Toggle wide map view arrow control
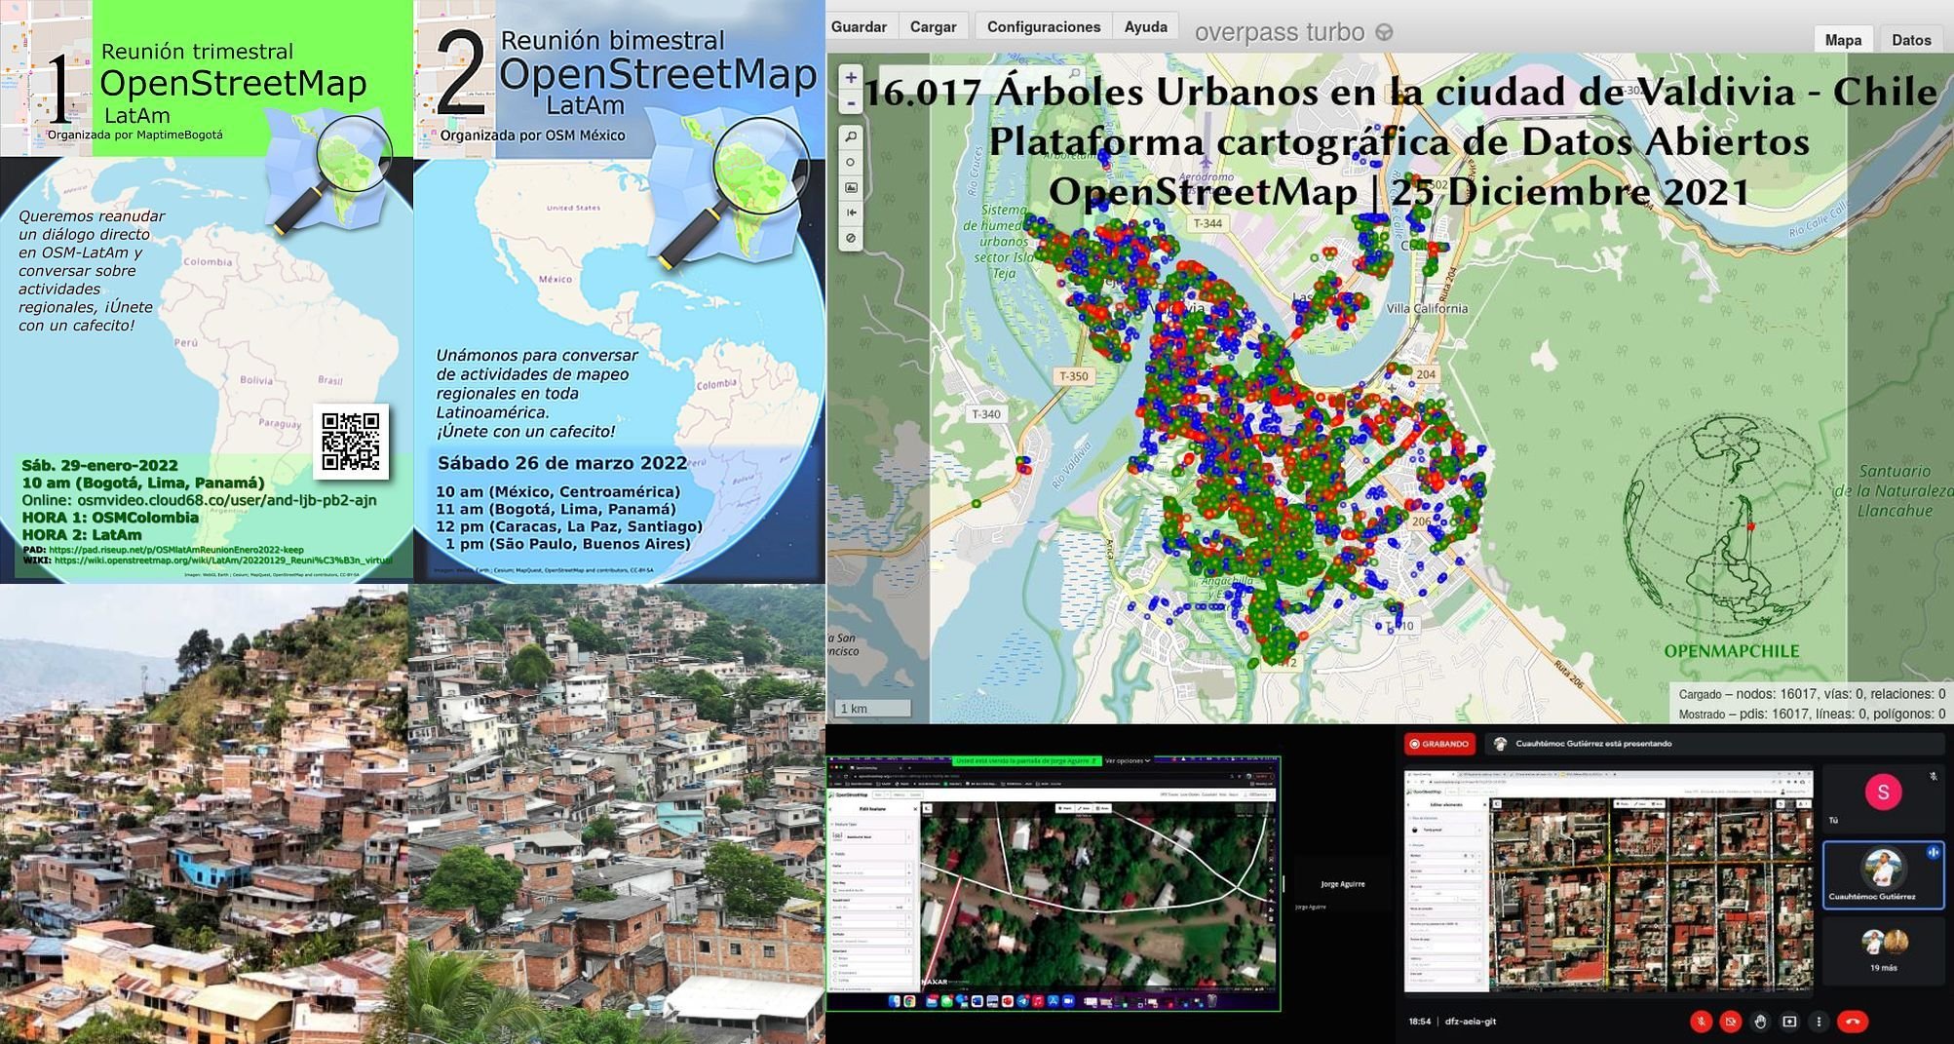1954x1044 pixels. pos(851,213)
